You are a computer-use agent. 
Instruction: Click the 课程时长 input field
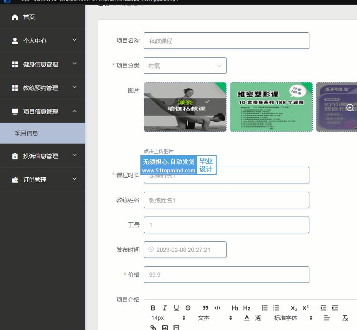coord(227,175)
